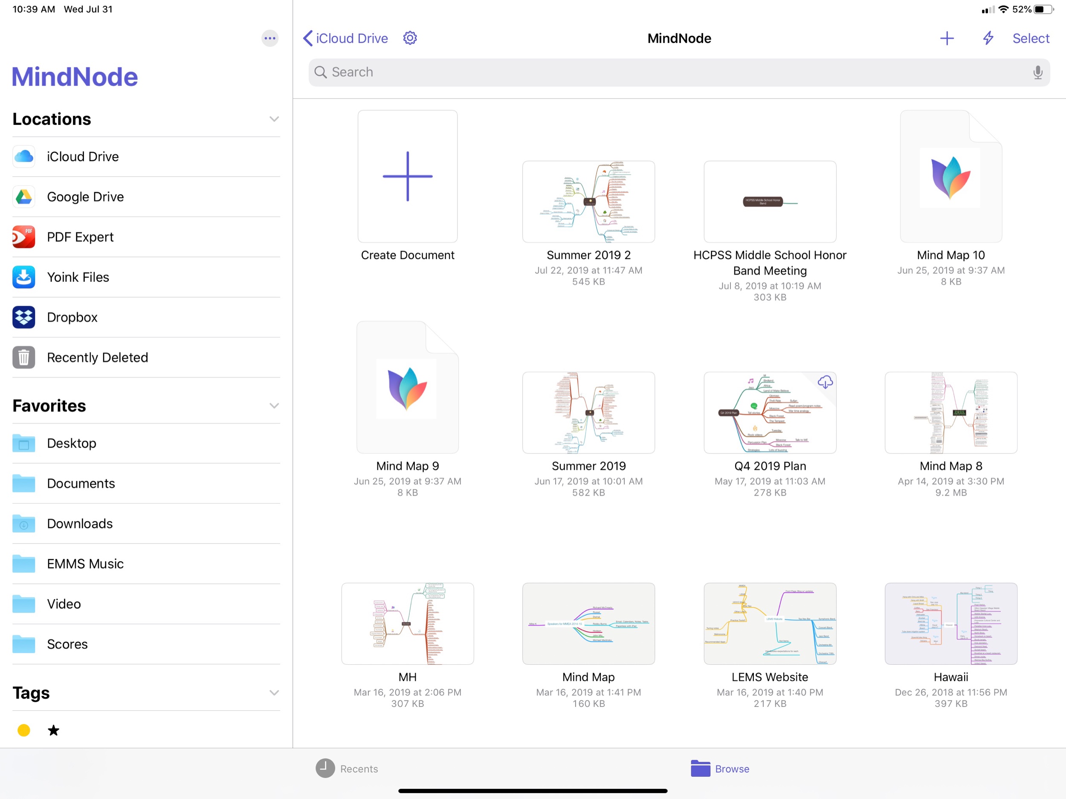The image size is (1066, 799).
Task: Collapse the Locations section chevron
Action: [274, 119]
